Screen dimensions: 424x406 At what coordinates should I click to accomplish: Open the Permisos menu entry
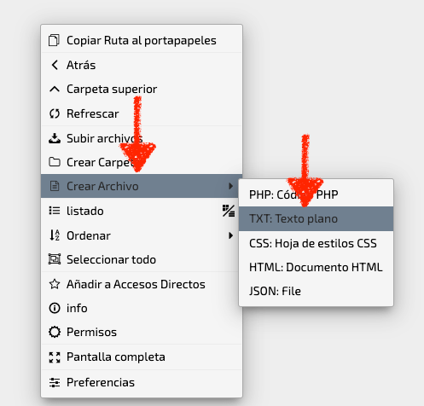tap(142, 332)
